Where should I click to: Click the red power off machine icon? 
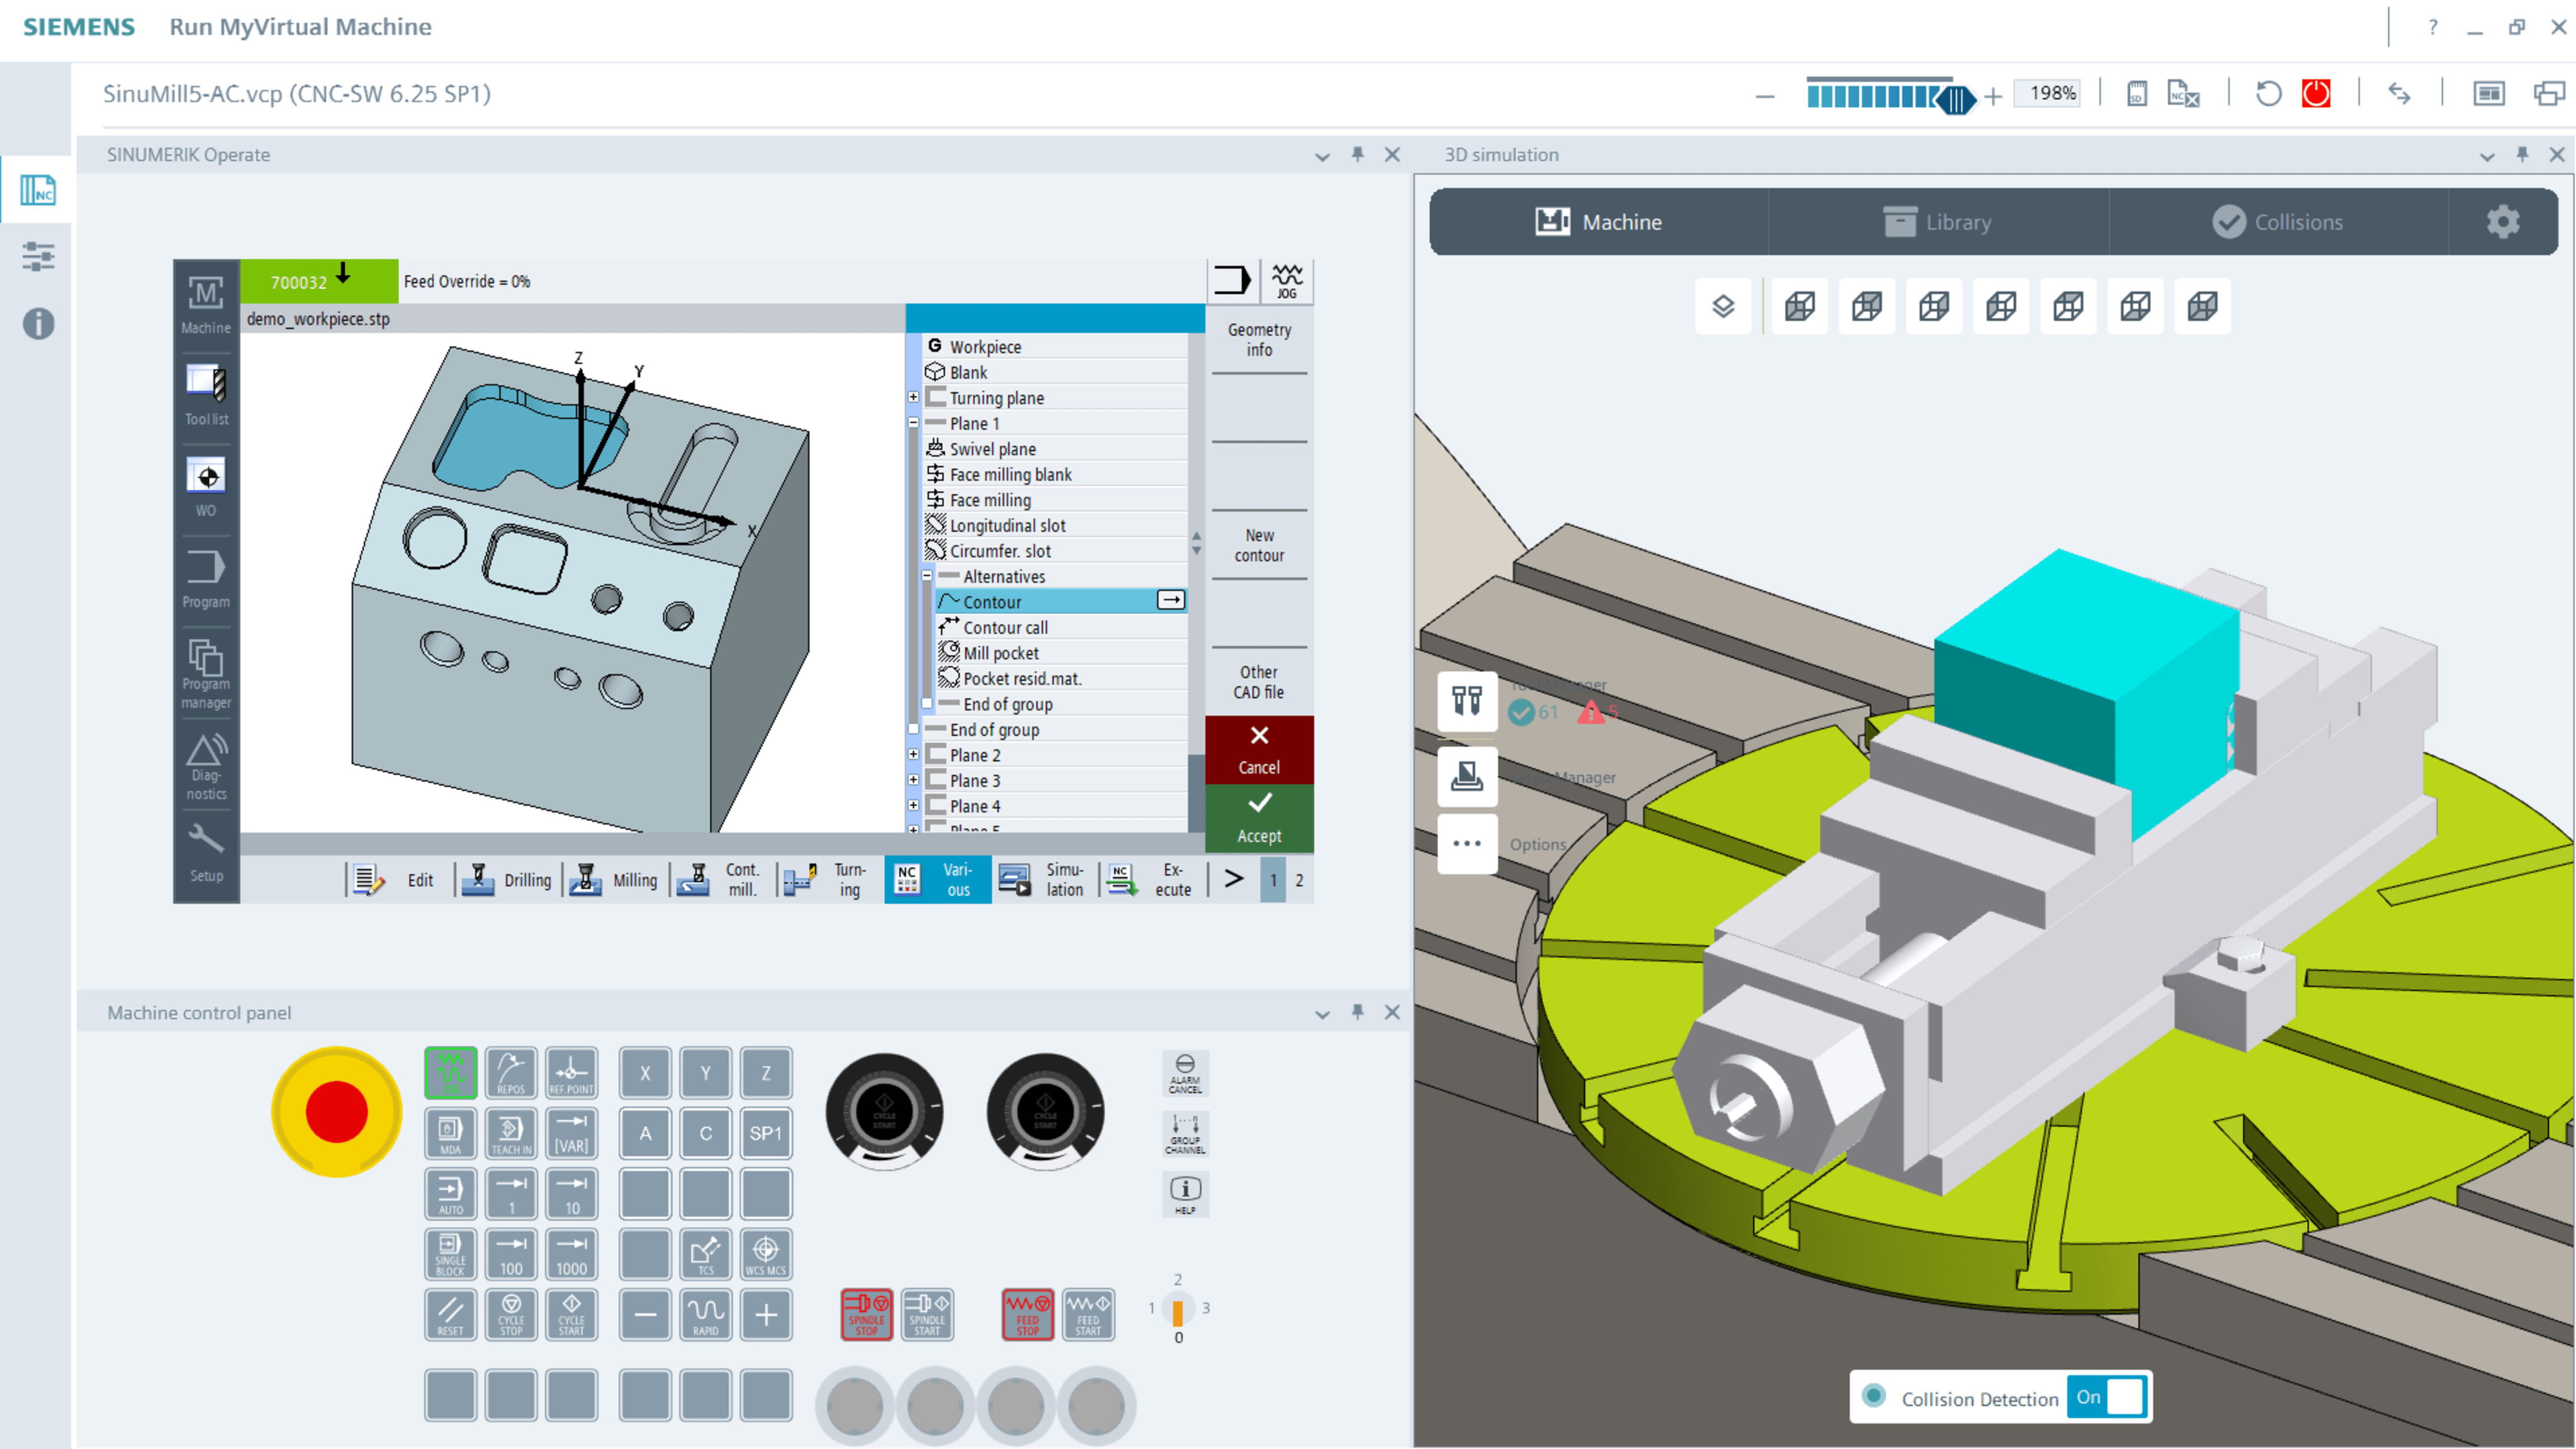tap(2316, 93)
